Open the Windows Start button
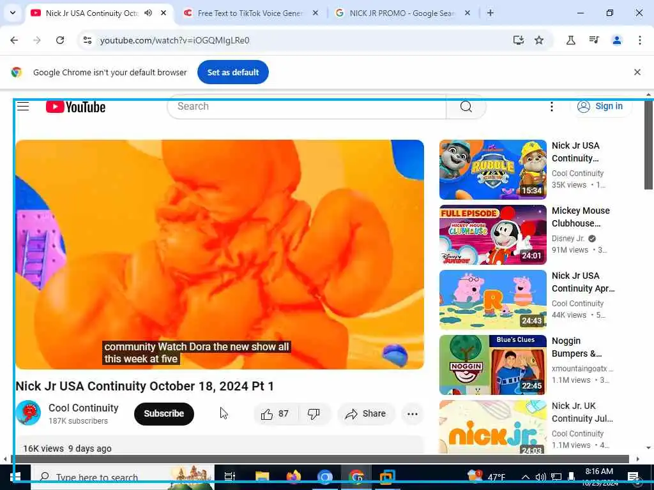 pos(15,477)
